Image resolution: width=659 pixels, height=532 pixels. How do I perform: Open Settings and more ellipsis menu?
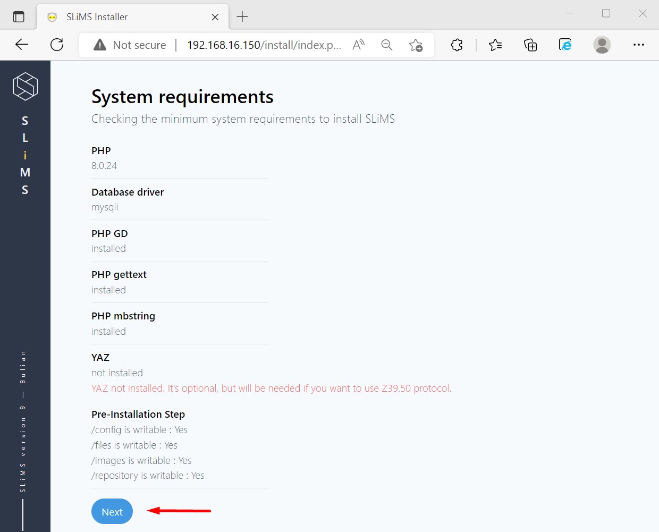click(x=638, y=45)
